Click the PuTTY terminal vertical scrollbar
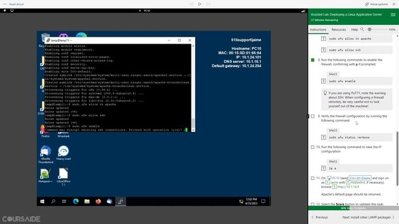The image size is (399, 224). click(x=193, y=123)
